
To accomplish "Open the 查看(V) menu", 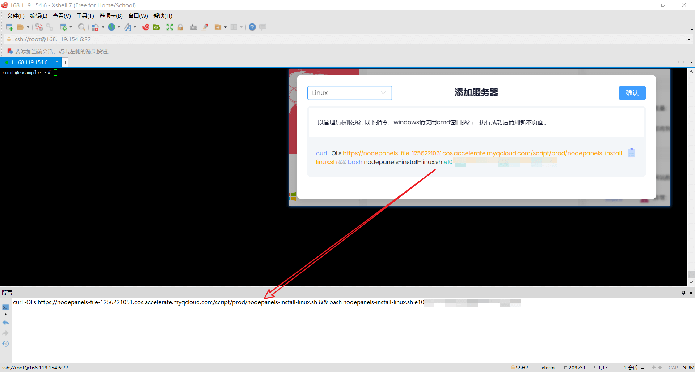I will pyautogui.click(x=62, y=16).
